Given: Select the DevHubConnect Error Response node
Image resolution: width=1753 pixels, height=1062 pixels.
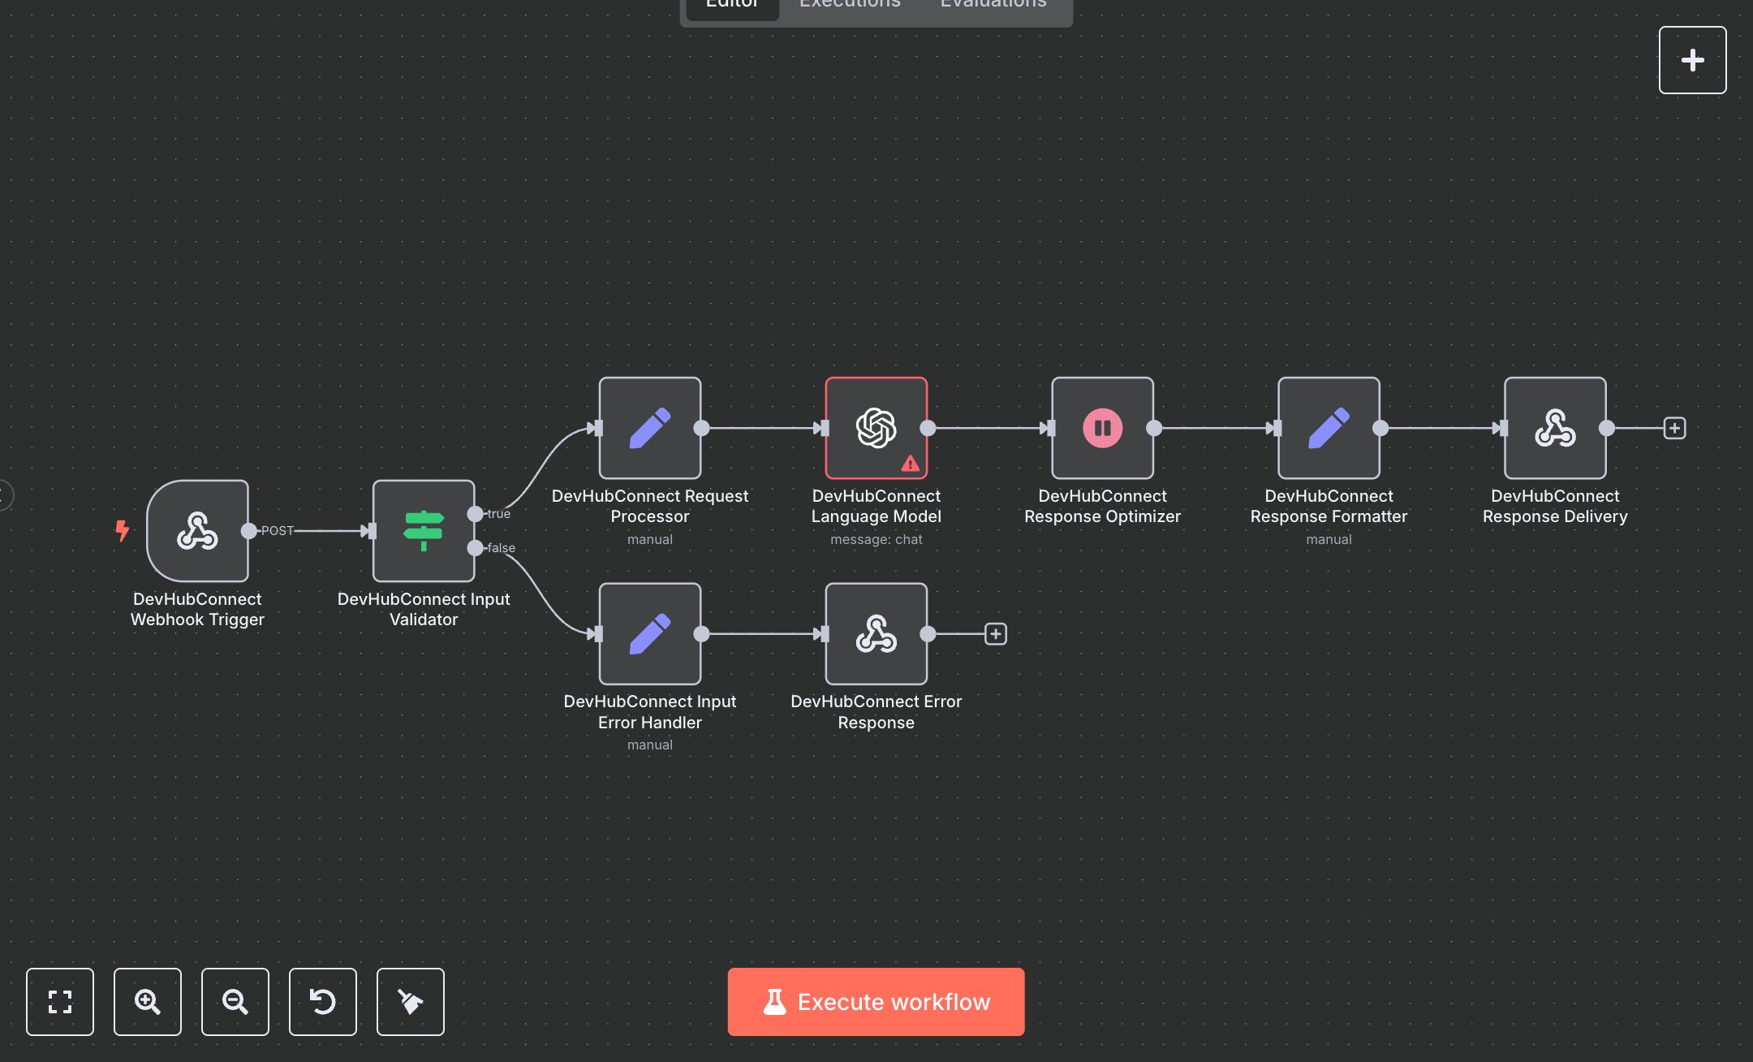Looking at the screenshot, I should pyautogui.click(x=876, y=633).
